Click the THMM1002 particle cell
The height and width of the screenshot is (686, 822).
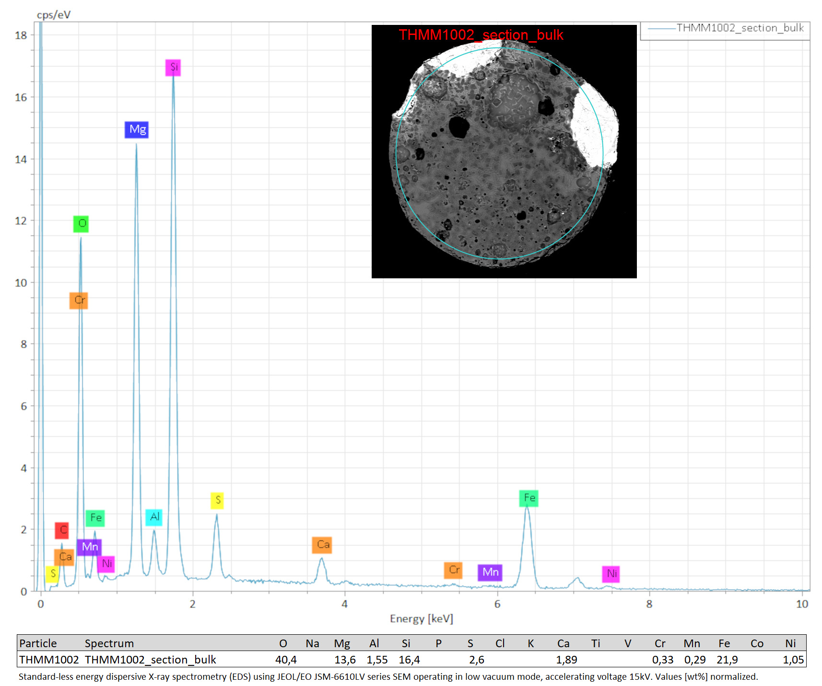pyautogui.click(x=49, y=660)
